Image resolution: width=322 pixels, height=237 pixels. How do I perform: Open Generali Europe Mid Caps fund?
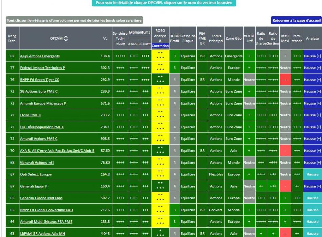click(x=41, y=198)
